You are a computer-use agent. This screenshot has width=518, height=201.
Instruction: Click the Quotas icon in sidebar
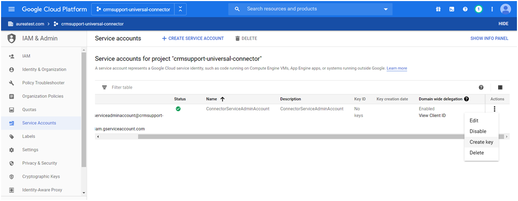(12, 110)
